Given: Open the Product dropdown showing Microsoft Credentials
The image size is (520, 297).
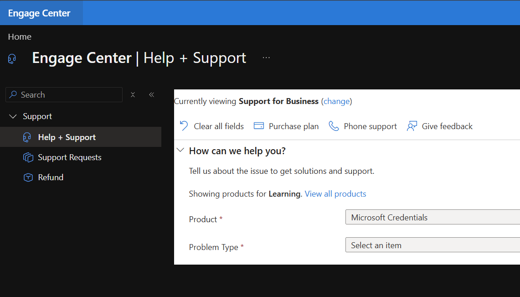Looking at the screenshot, I should point(432,217).
